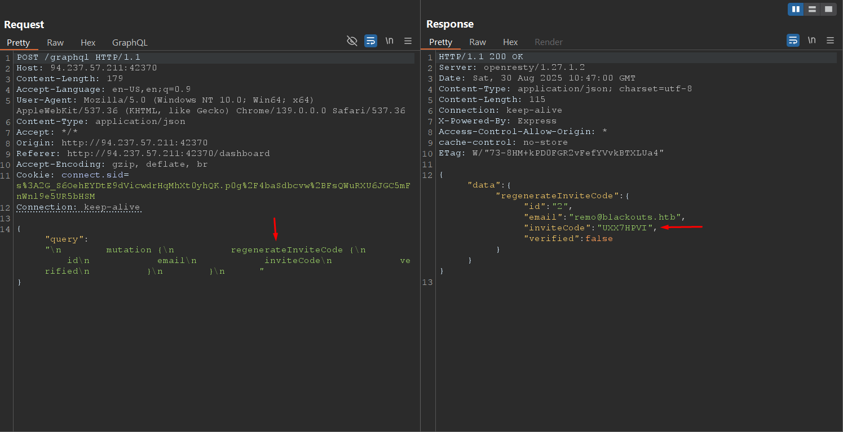Click the Request Content-Length: 179 line
Viewport: 843px width, 432px height.
click(70, 79)
